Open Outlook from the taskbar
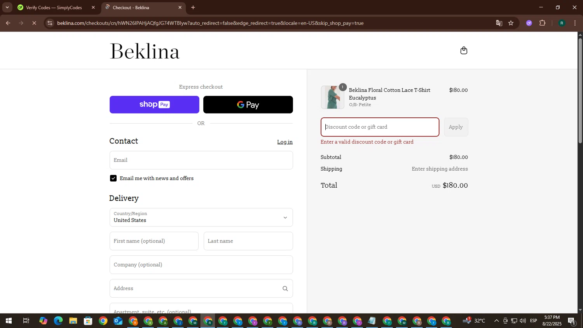 (118, 321)
